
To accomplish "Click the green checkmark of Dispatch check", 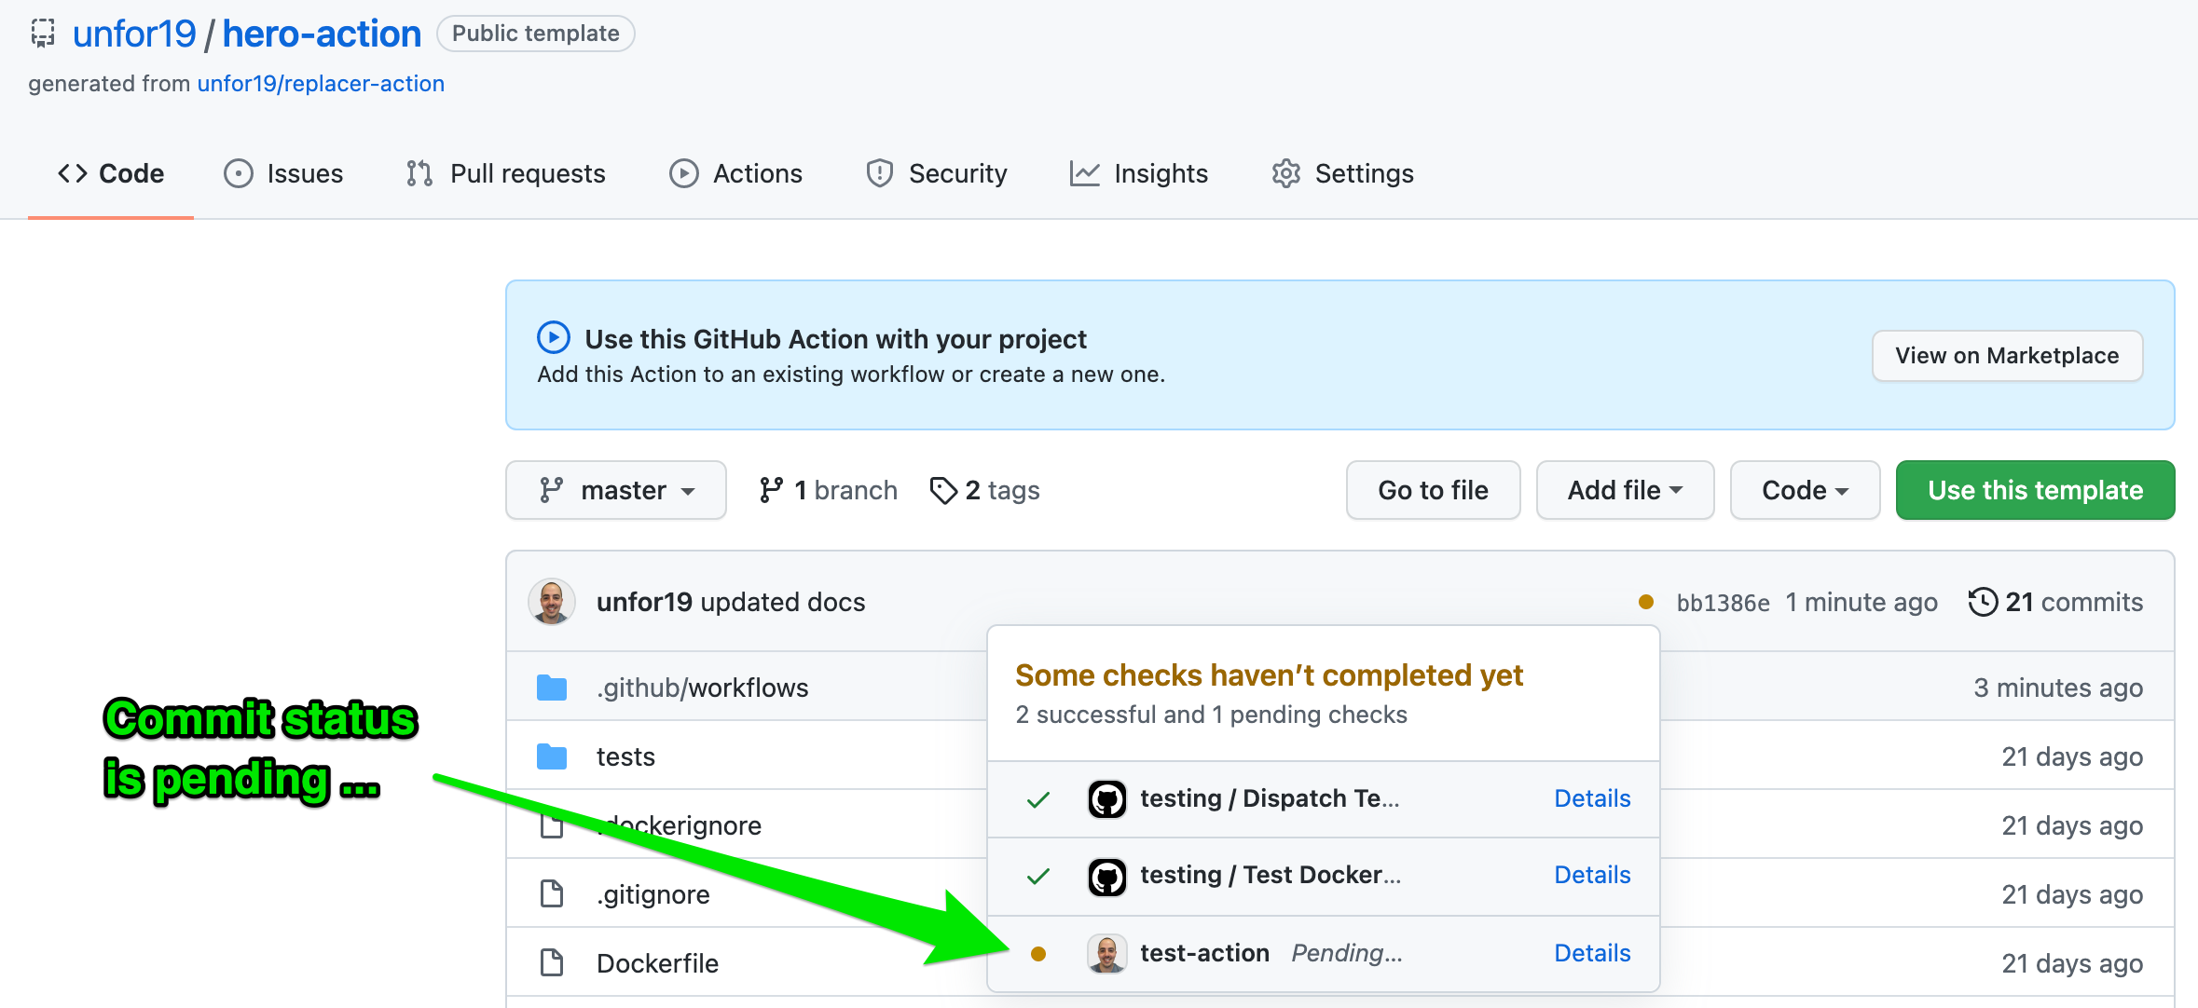I will pos(1038,799).
